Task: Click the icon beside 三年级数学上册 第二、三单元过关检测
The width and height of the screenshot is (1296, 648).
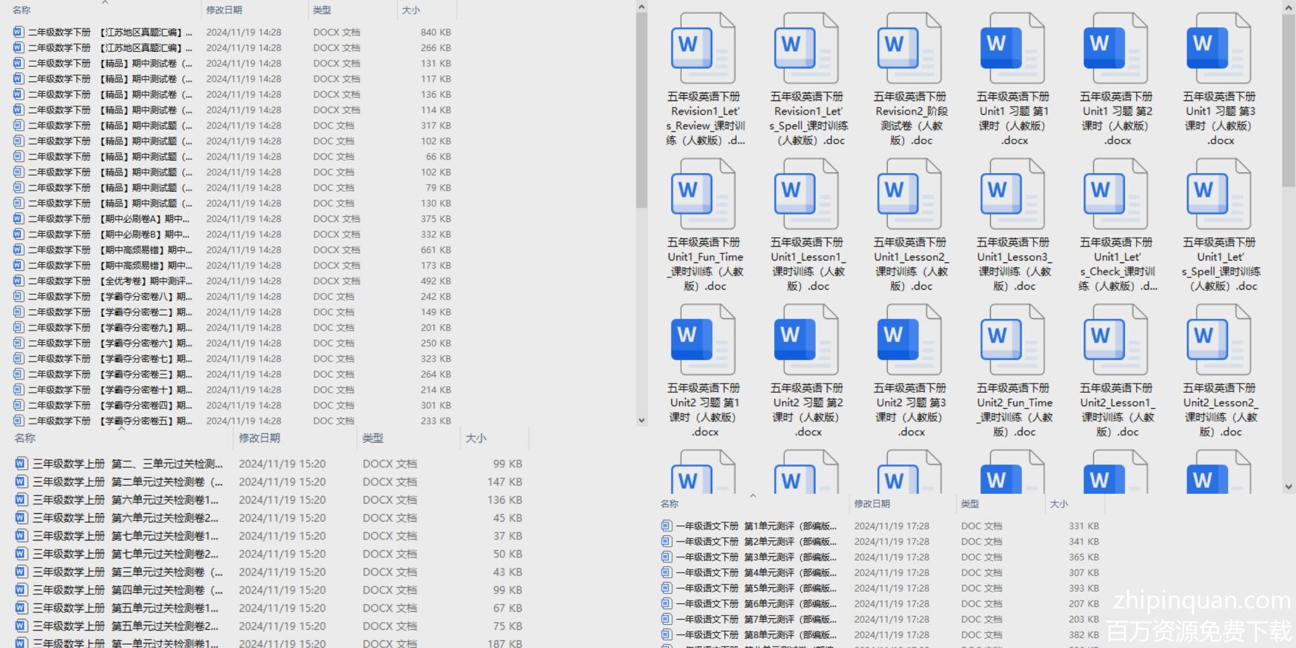Action: click(x=21, y=464)
